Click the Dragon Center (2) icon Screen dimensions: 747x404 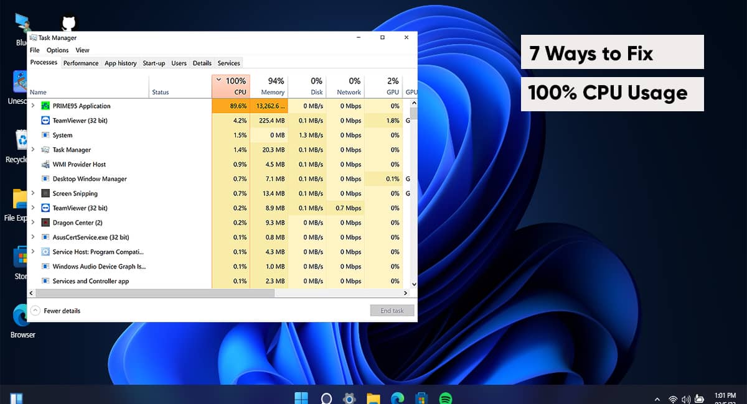click(x=45, y=223)
